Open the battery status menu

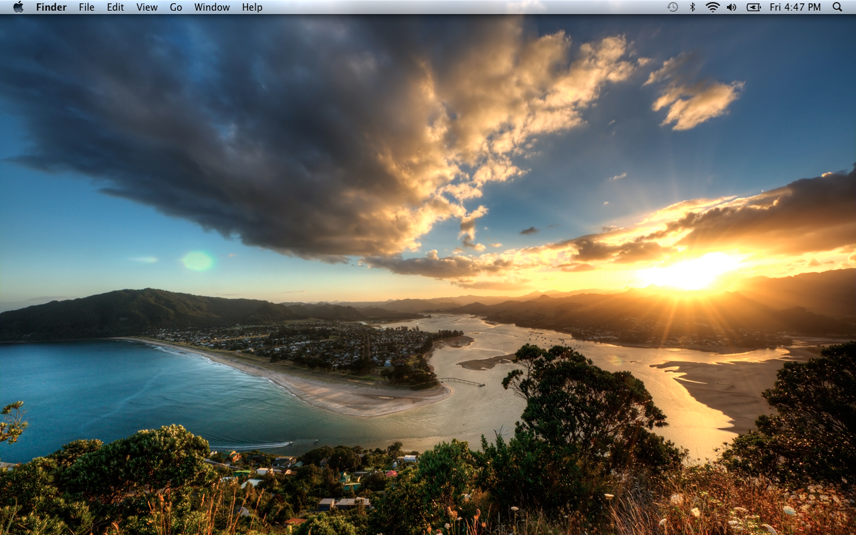click(x=754, y=7)
